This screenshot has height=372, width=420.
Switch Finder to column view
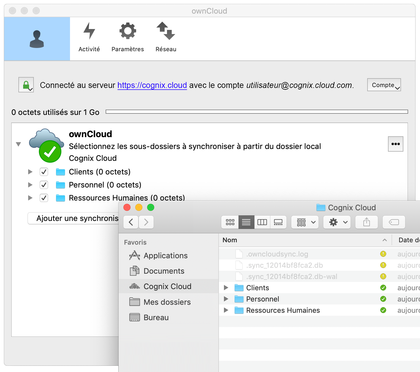coord(262,222)
